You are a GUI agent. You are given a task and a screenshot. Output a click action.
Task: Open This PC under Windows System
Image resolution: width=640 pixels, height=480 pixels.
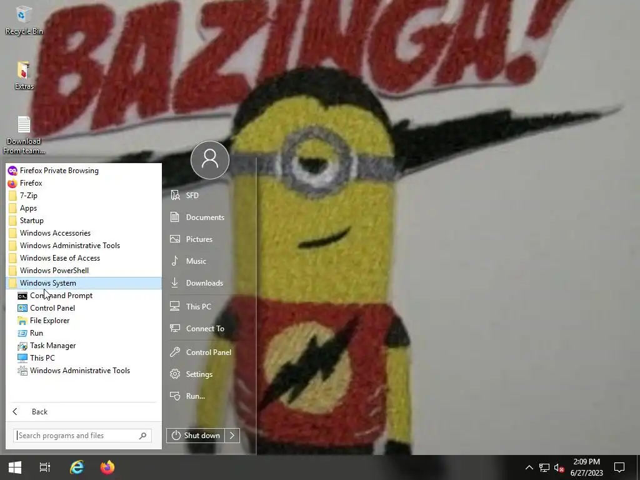(84, 358)
